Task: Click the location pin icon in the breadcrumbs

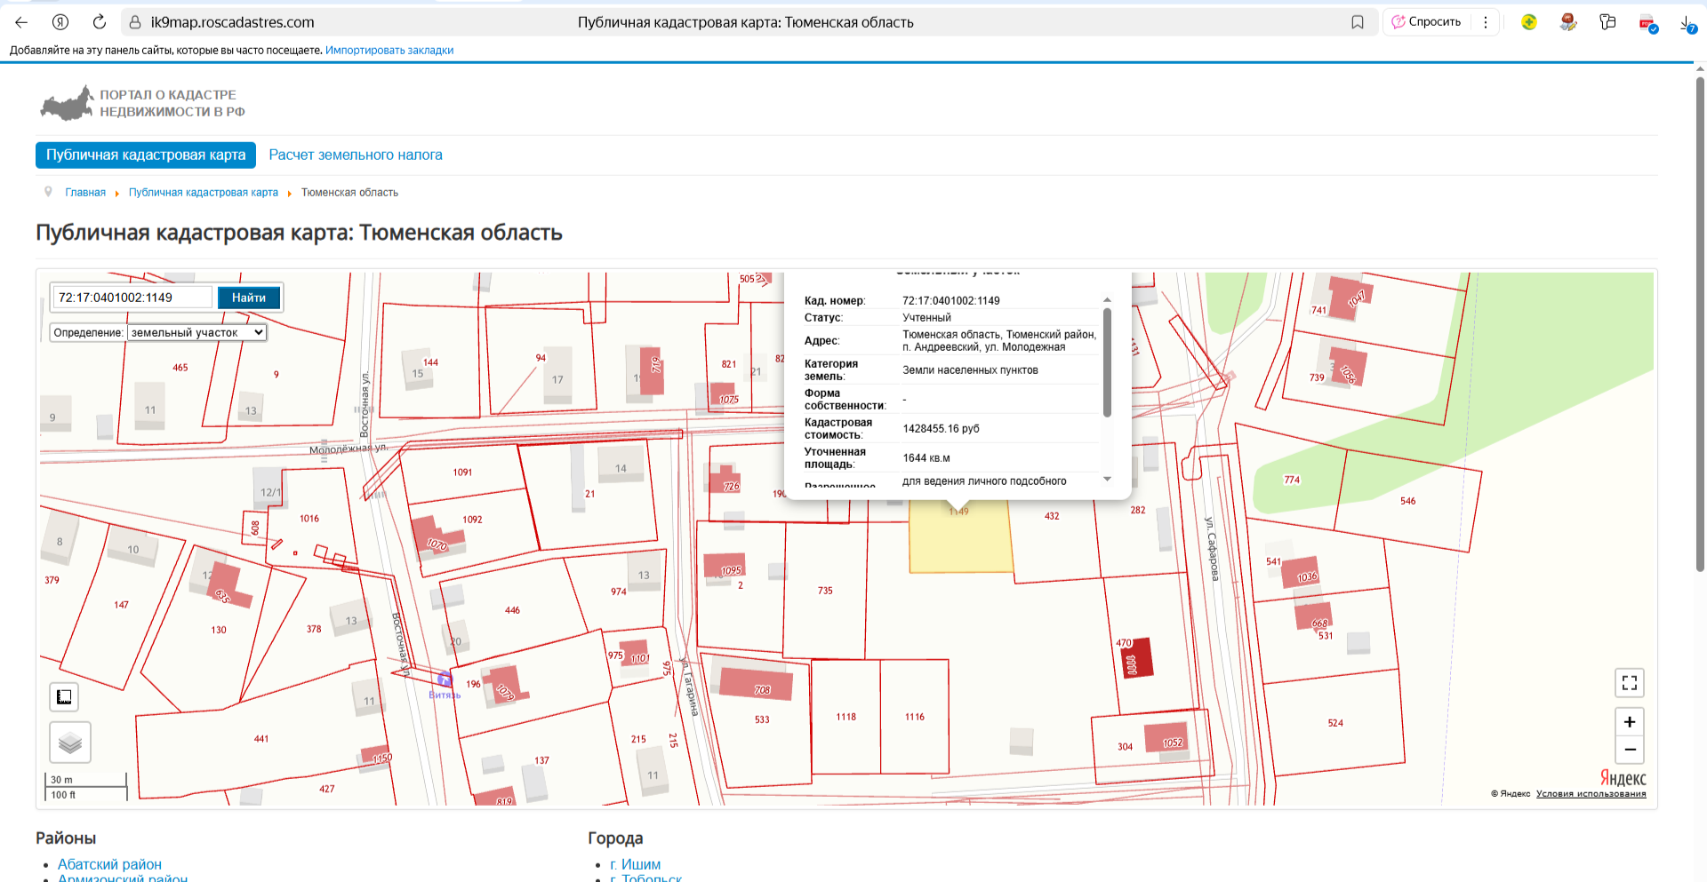Action: (x=48, y=192)
